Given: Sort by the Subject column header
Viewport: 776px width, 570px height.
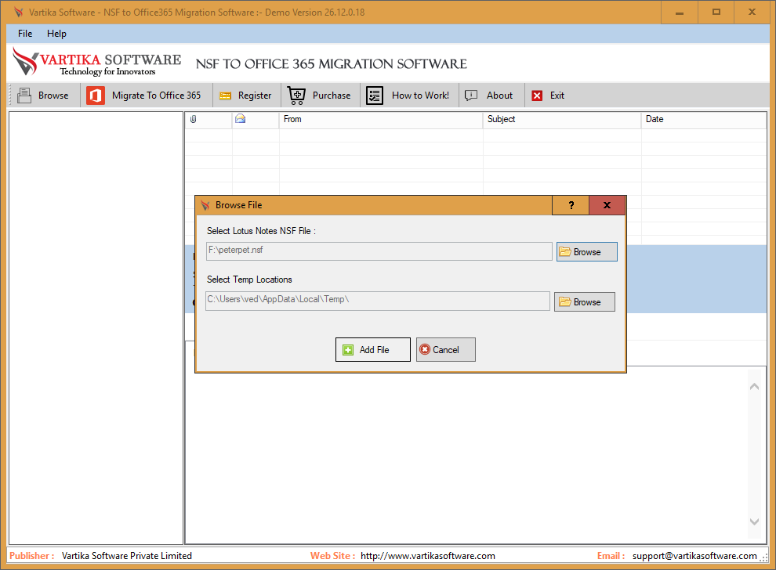Looking at the screenshot, I should (x=562, y=119).
